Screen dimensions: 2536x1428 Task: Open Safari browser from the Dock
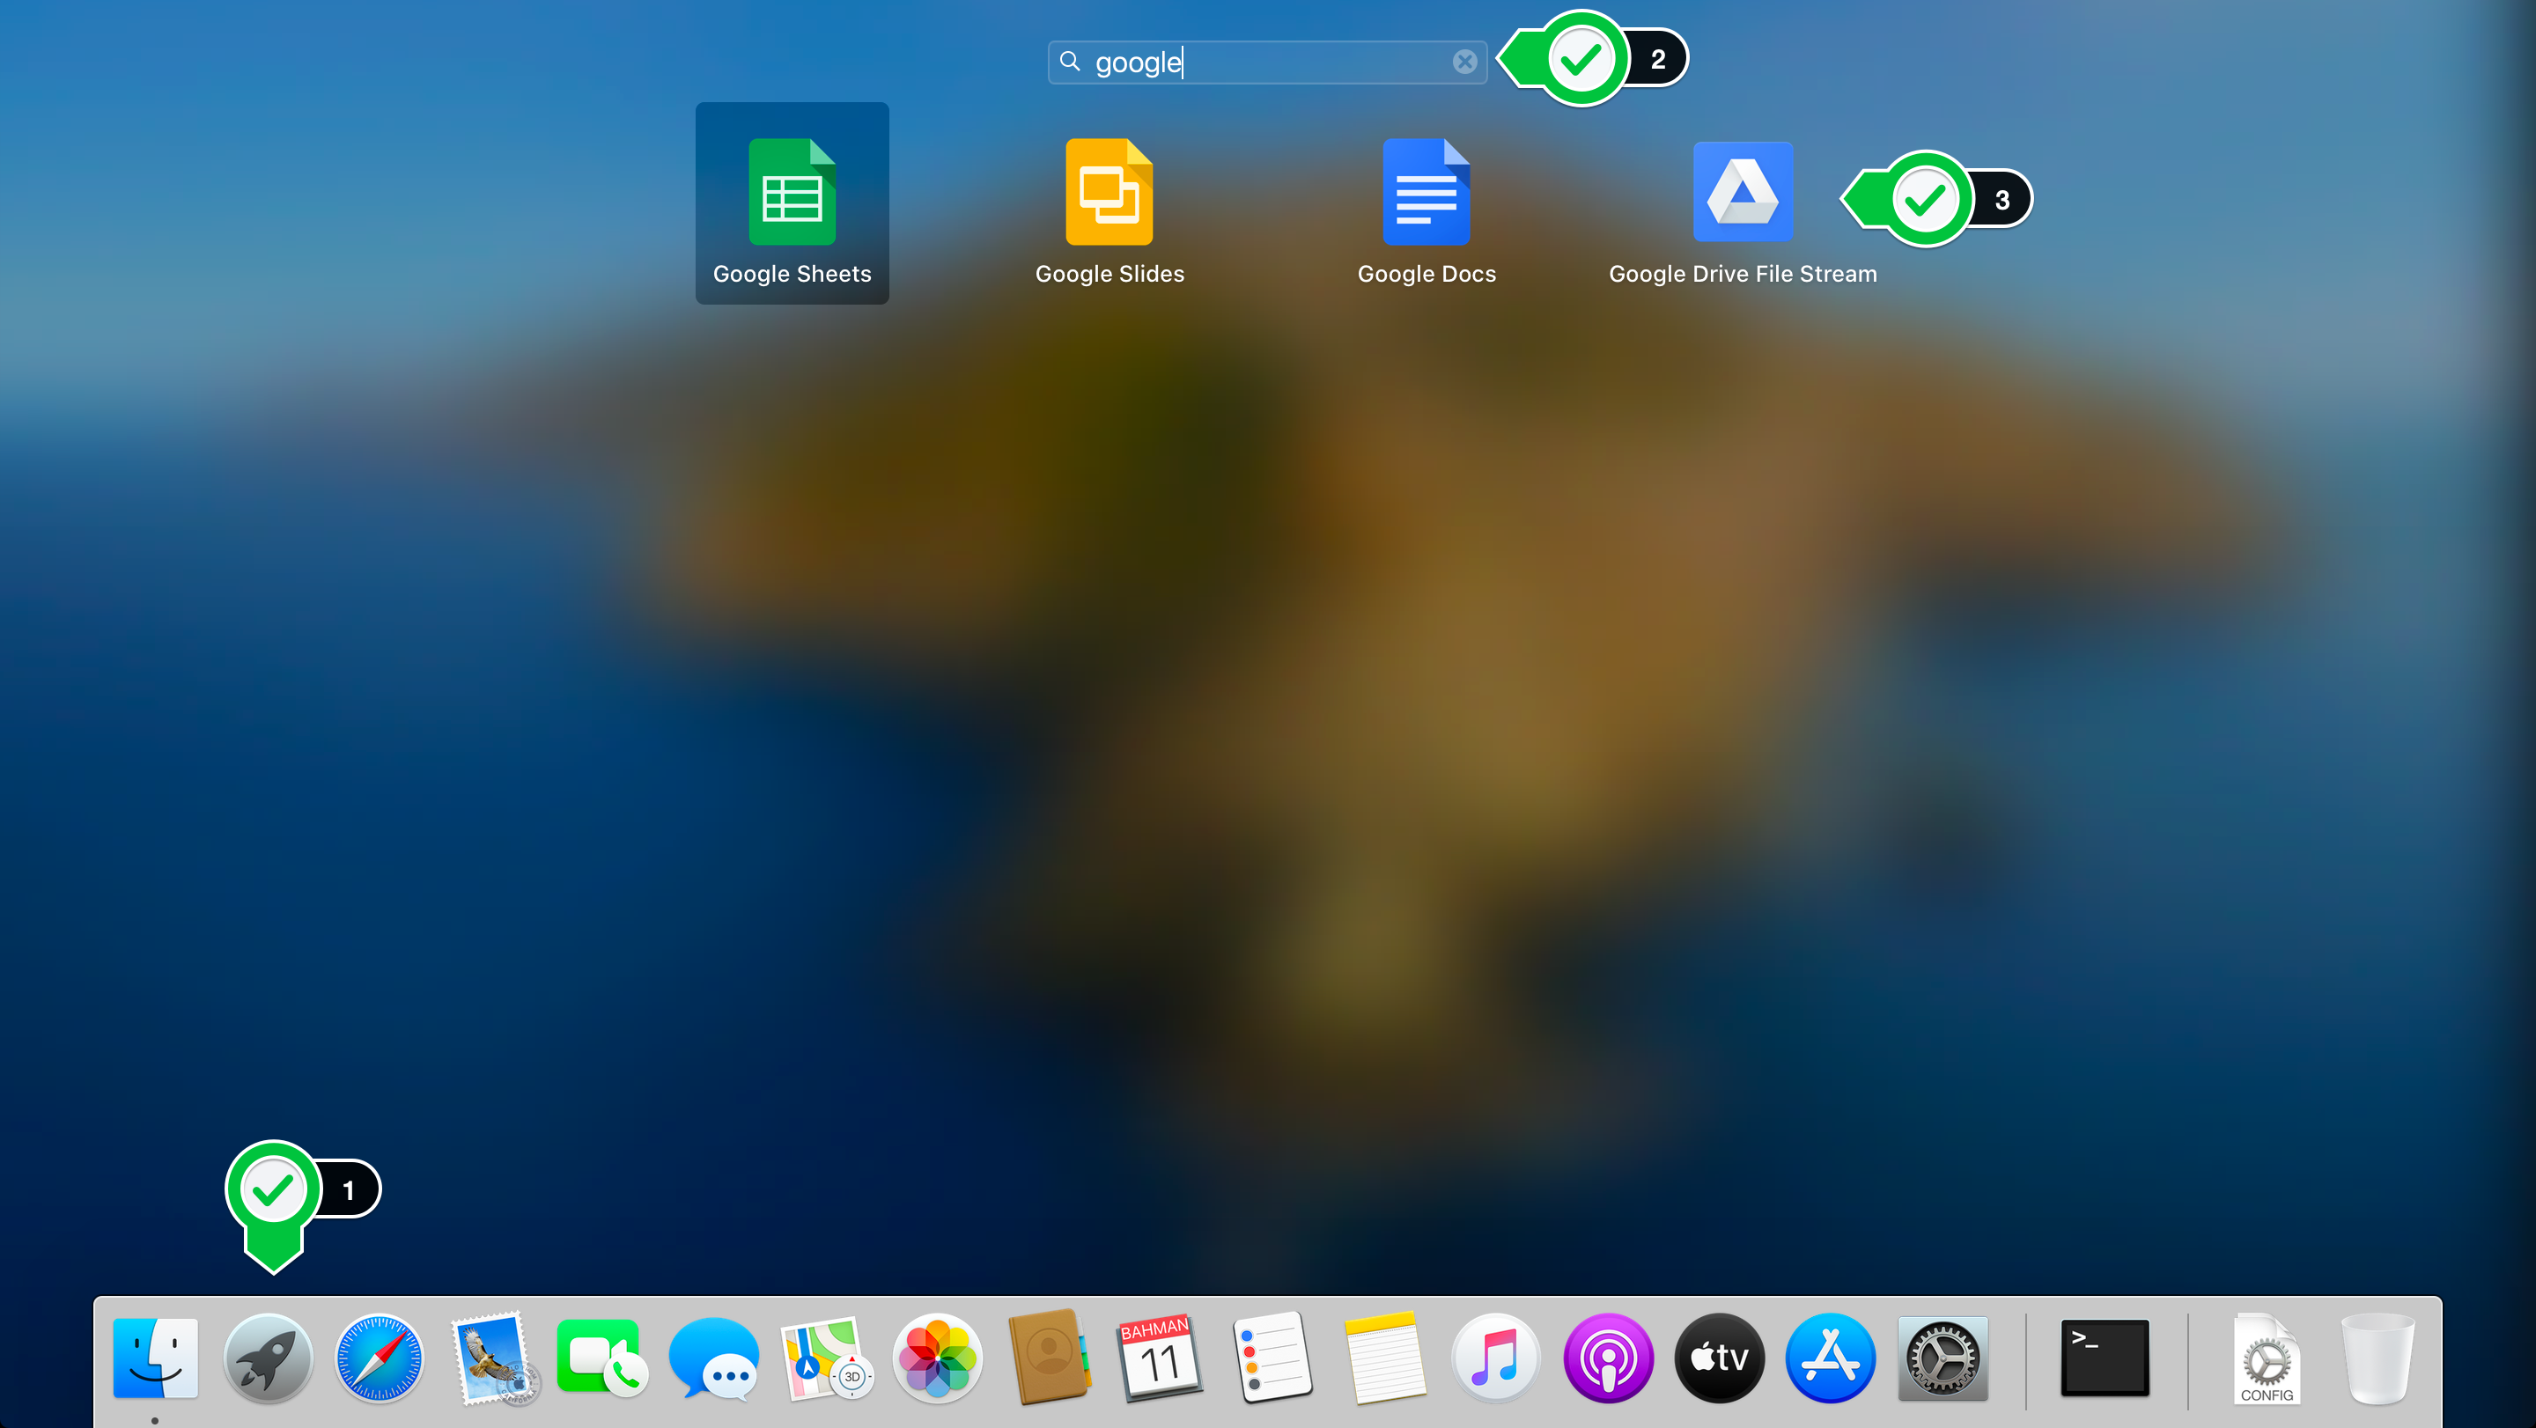(379, 1358)
